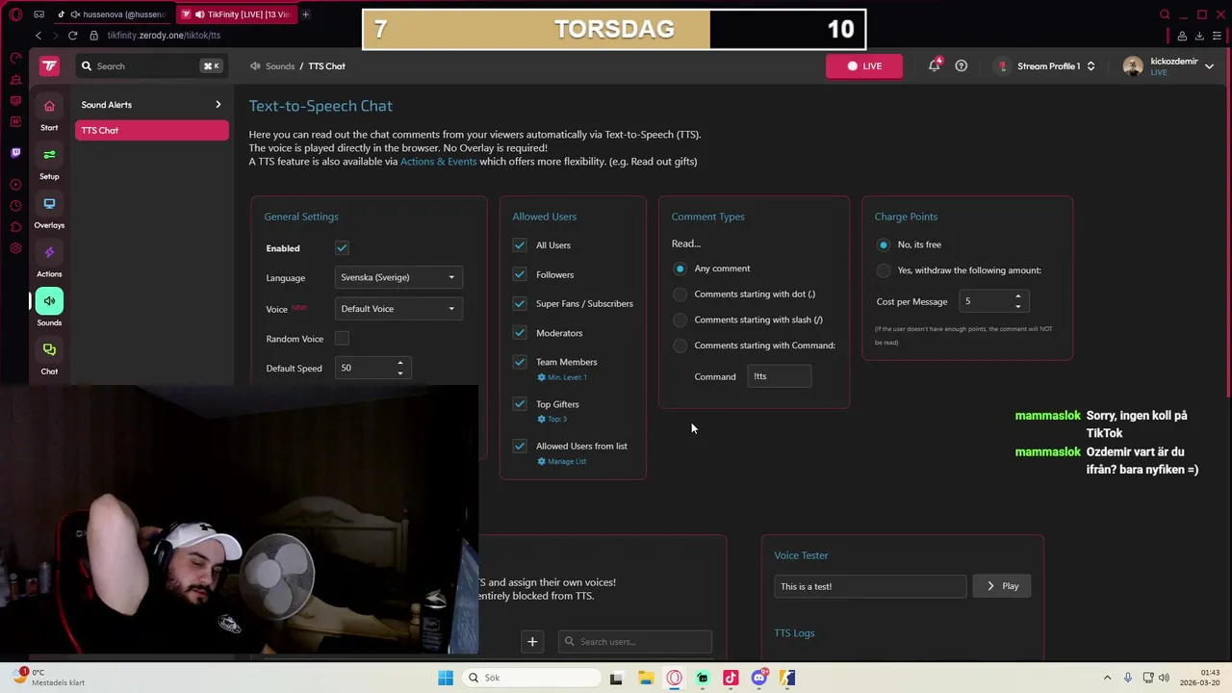
Task: Open Actions & Events link
Action: coord(438,162)
